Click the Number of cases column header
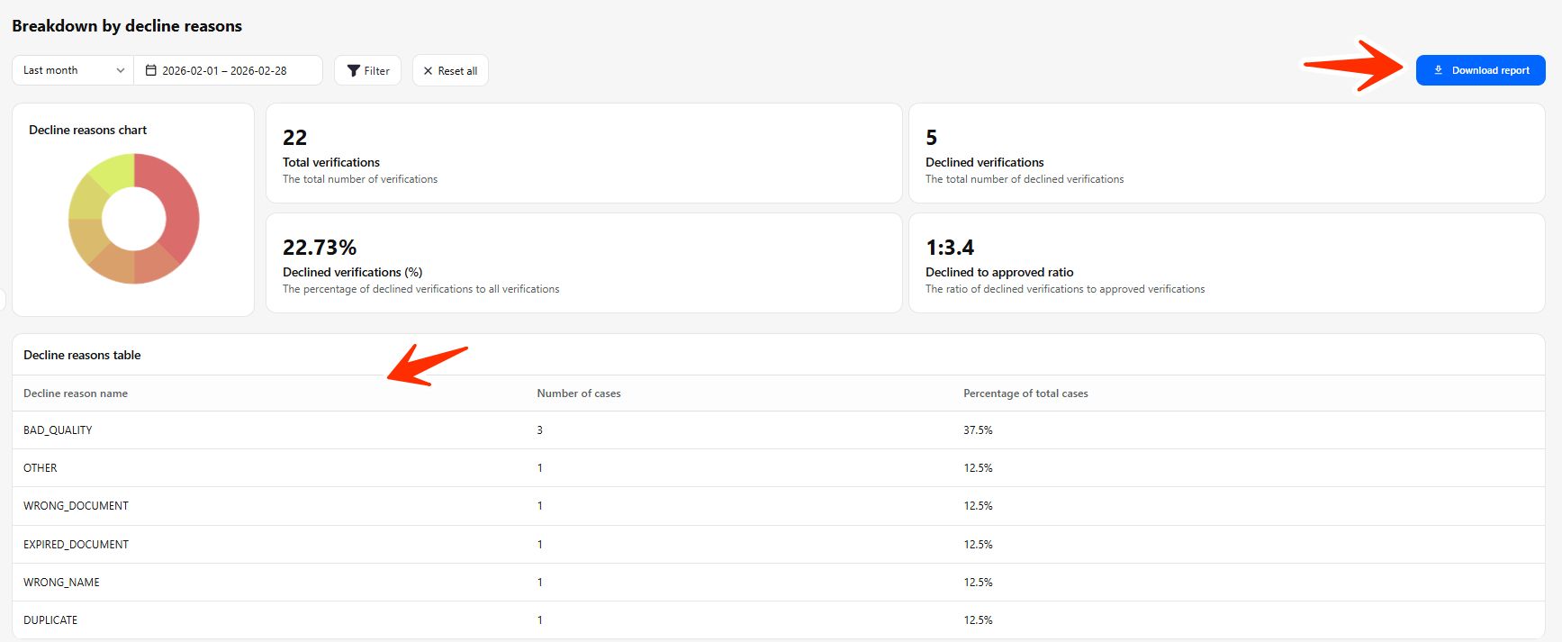Viewport: 1562px width, 642px height. pyautogui.click(x=578, y=393)
